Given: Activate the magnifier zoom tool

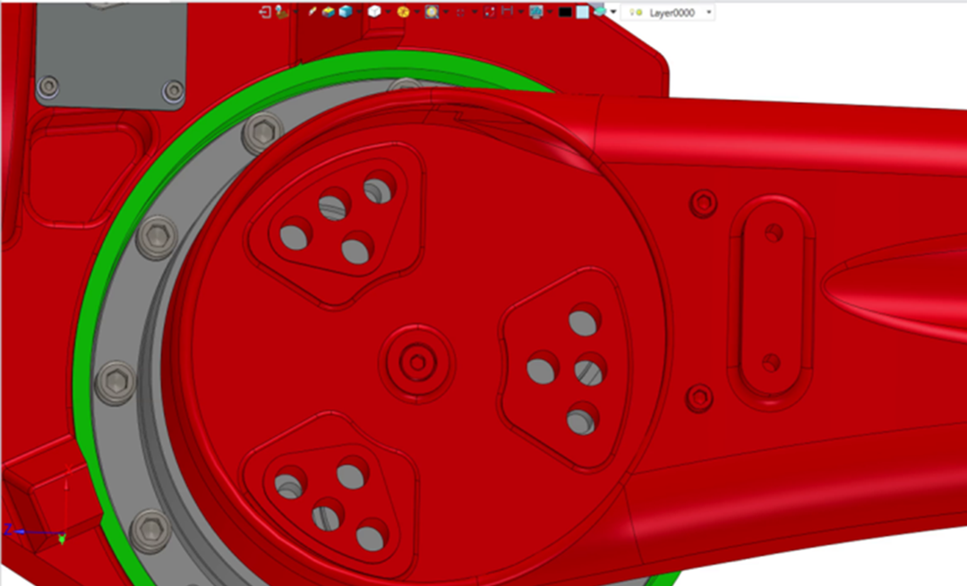Looking at the screenshot, I should pos(432,12).
